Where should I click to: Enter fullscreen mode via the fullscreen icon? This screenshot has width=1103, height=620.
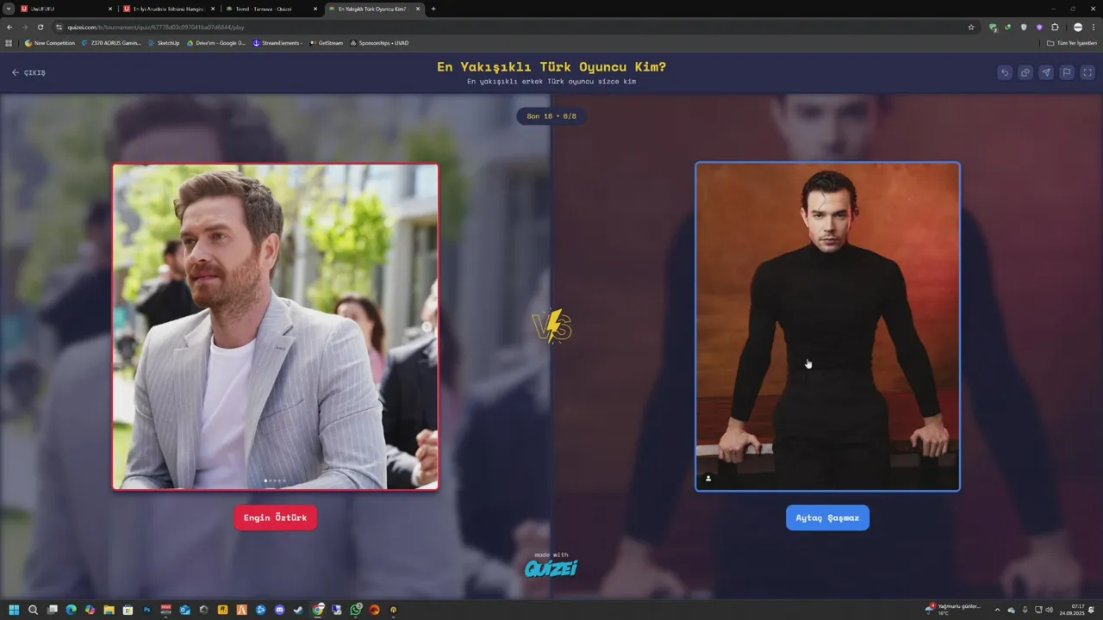(1087, 72)
